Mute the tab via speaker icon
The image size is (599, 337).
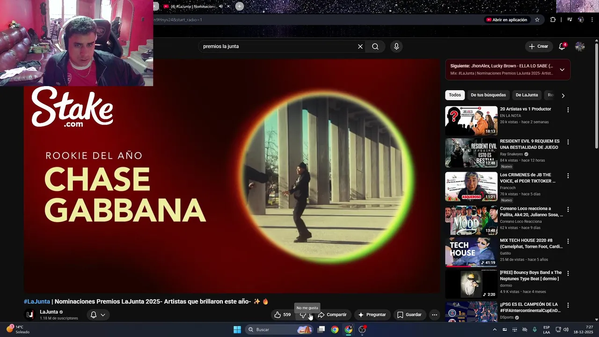point(221,7)
